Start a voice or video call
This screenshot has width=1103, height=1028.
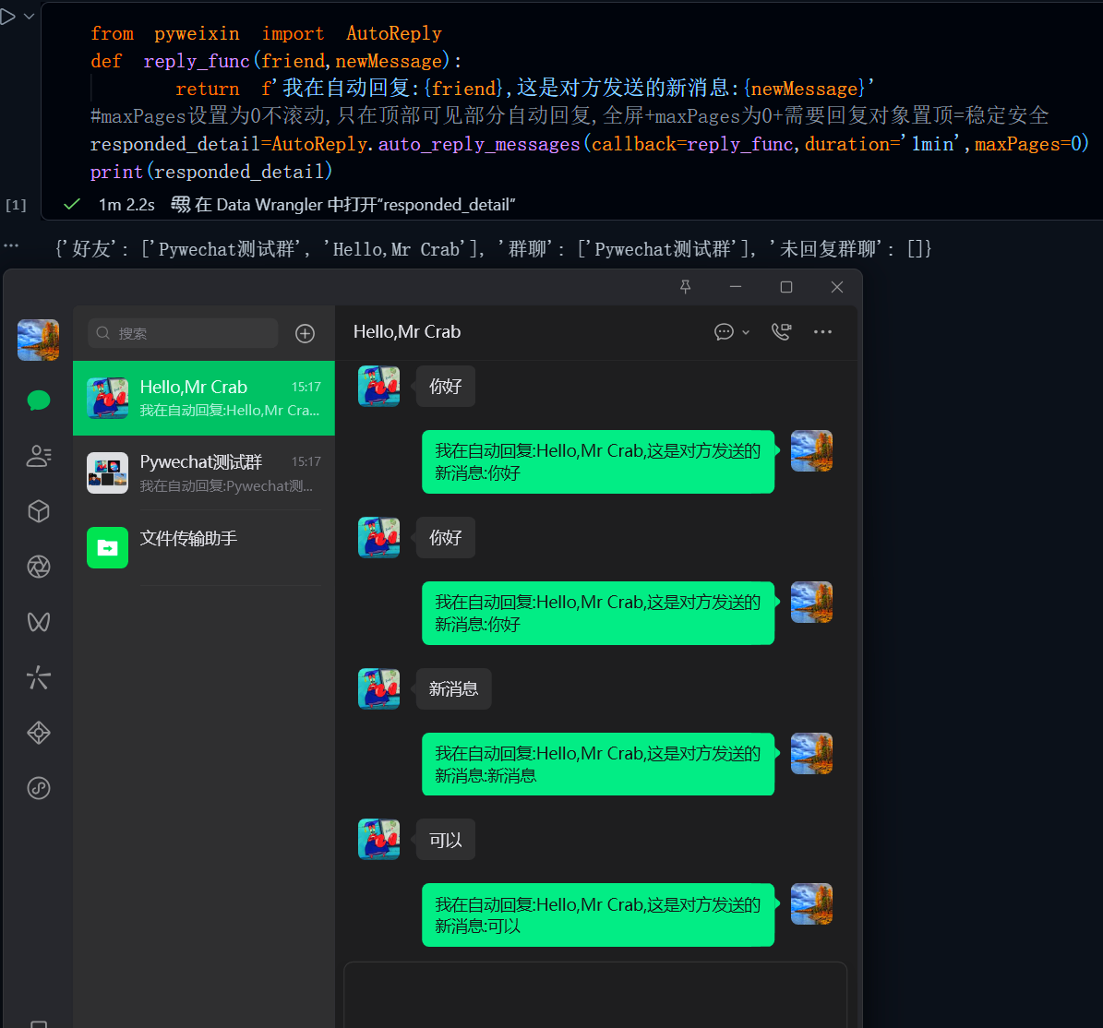click(782, 332)
